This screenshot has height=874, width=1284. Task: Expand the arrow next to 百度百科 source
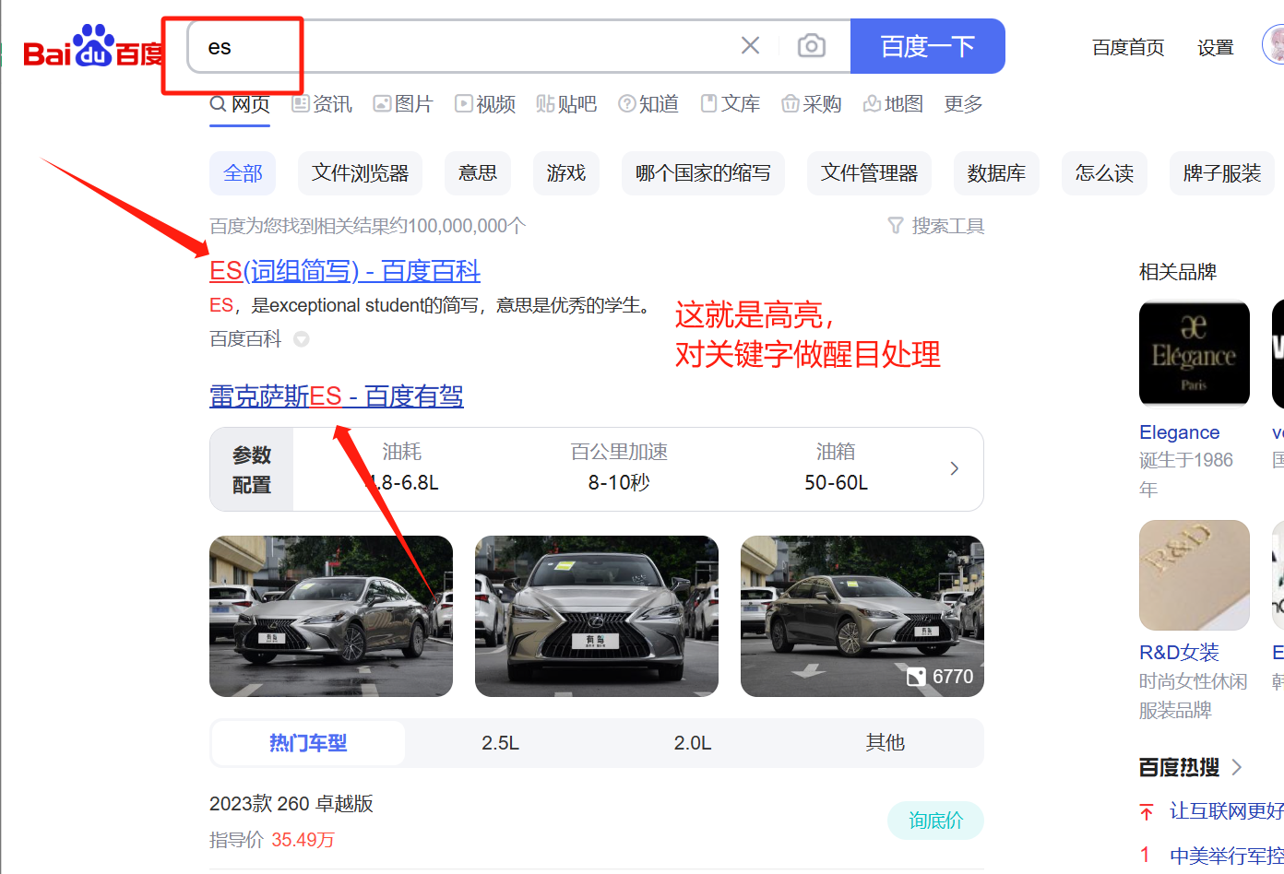302,339
